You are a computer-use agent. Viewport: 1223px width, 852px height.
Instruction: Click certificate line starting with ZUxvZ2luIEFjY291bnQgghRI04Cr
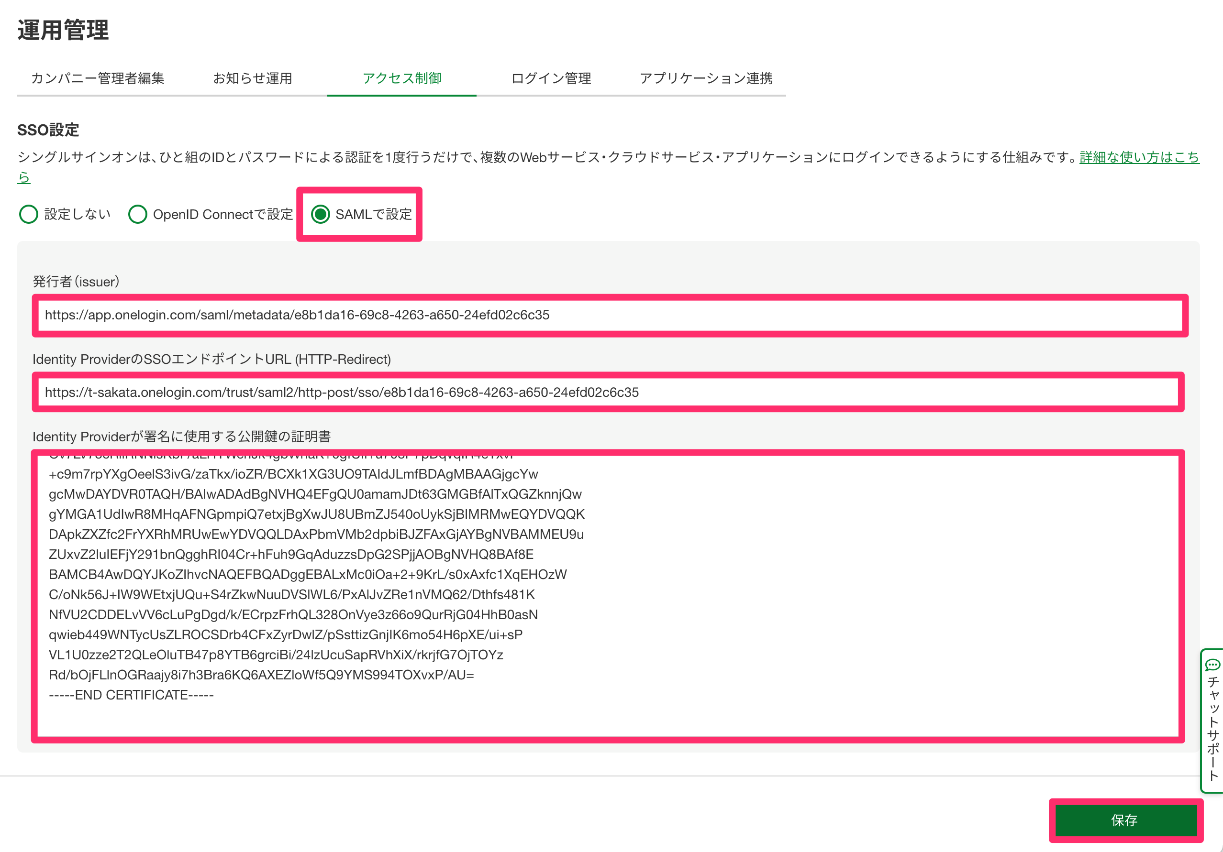tap(291, 555)
